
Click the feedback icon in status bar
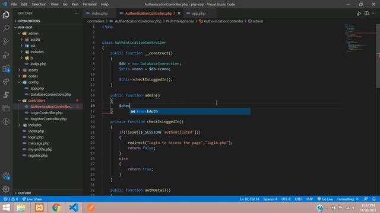(x=366, y=199)
